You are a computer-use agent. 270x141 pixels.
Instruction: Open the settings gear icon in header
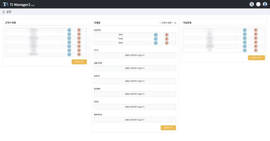tap(252, 4)
